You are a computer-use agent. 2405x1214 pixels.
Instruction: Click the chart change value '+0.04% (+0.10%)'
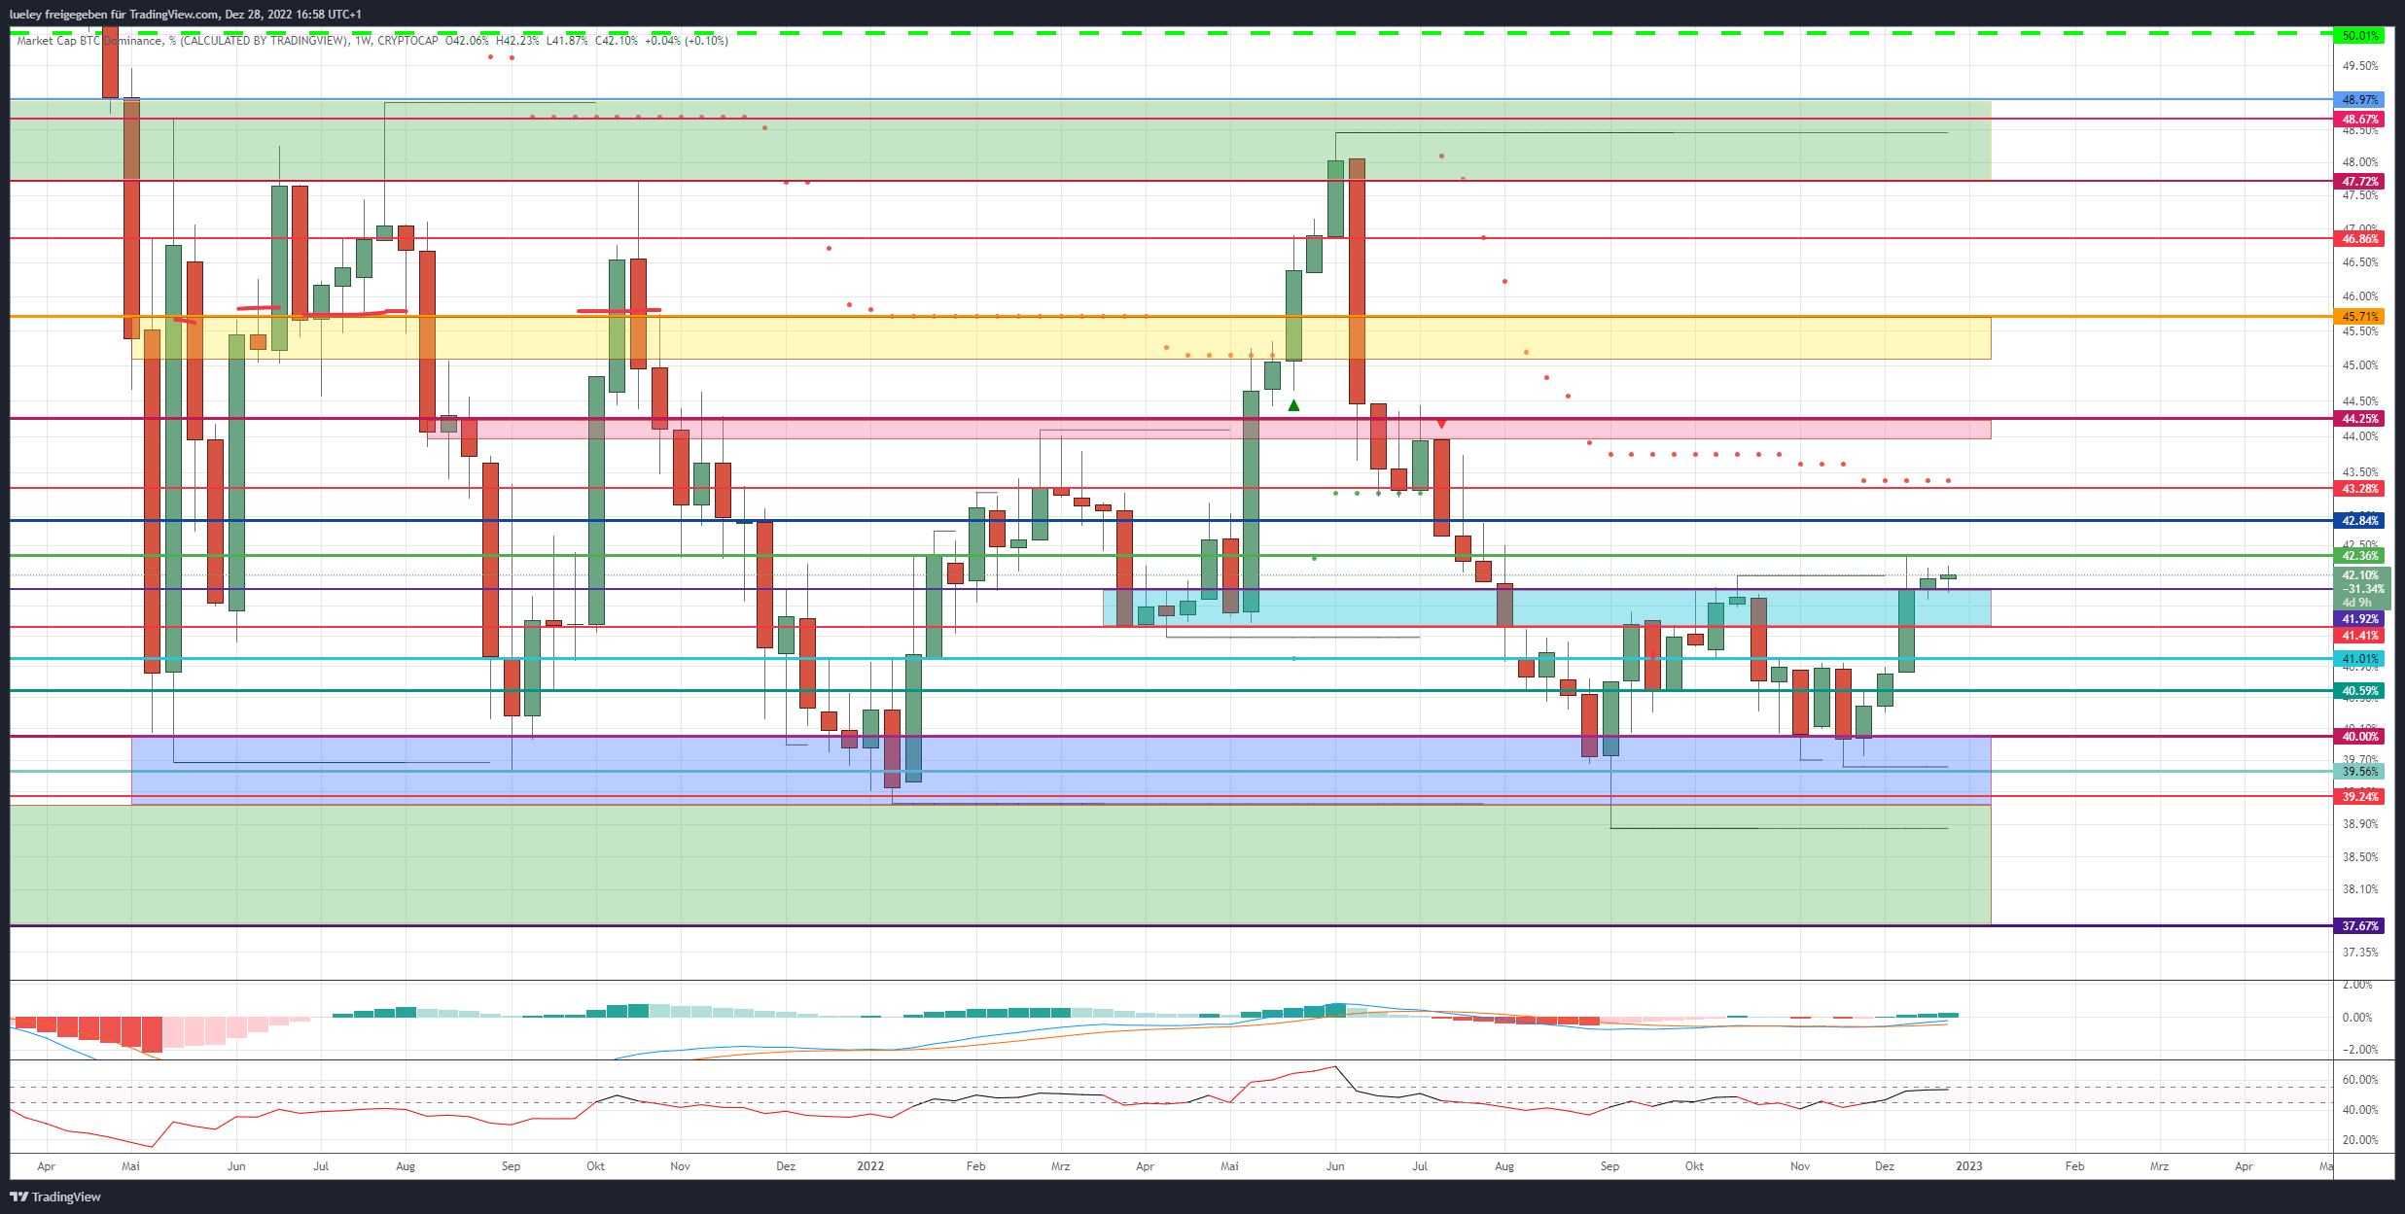[x=687, y=41]
